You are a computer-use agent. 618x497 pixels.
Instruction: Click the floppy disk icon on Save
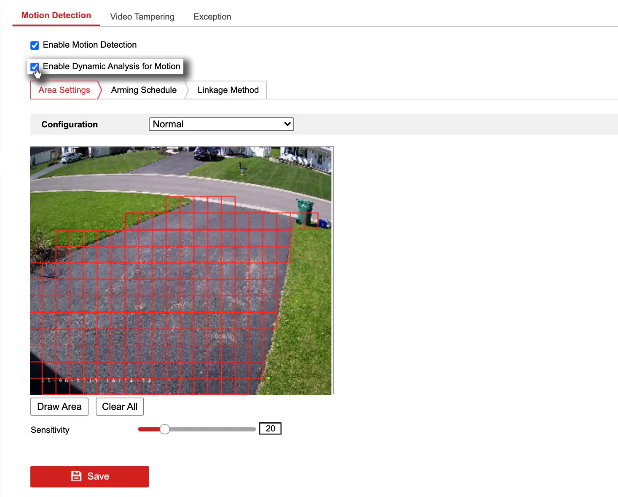coord(76,476)
